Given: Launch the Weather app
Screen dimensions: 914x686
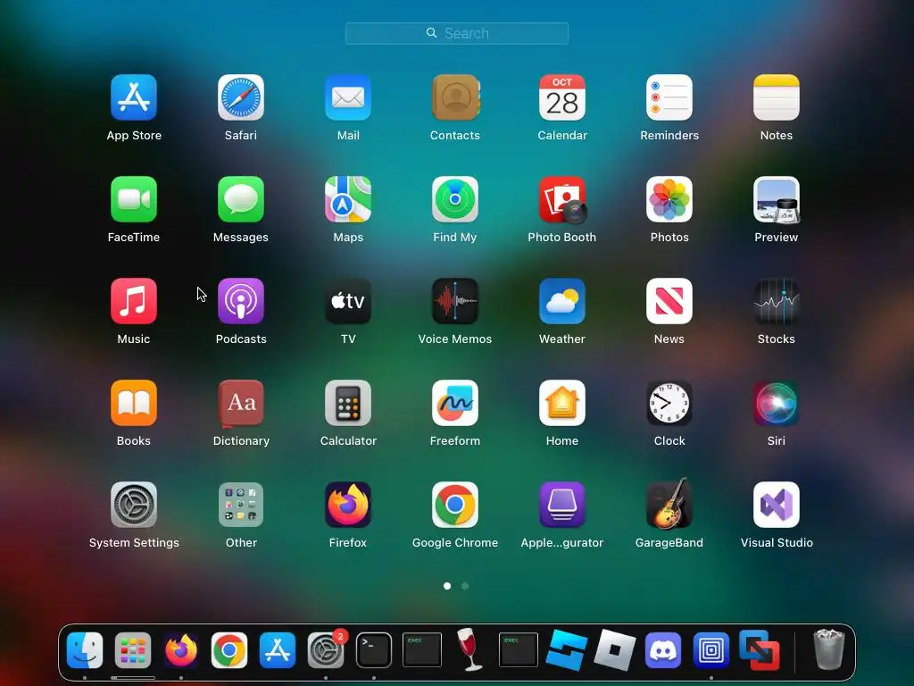Looking at the screenshot, I should (562, 301).
